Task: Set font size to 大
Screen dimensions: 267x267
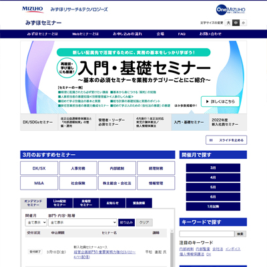Action: (x=228, y=23)
